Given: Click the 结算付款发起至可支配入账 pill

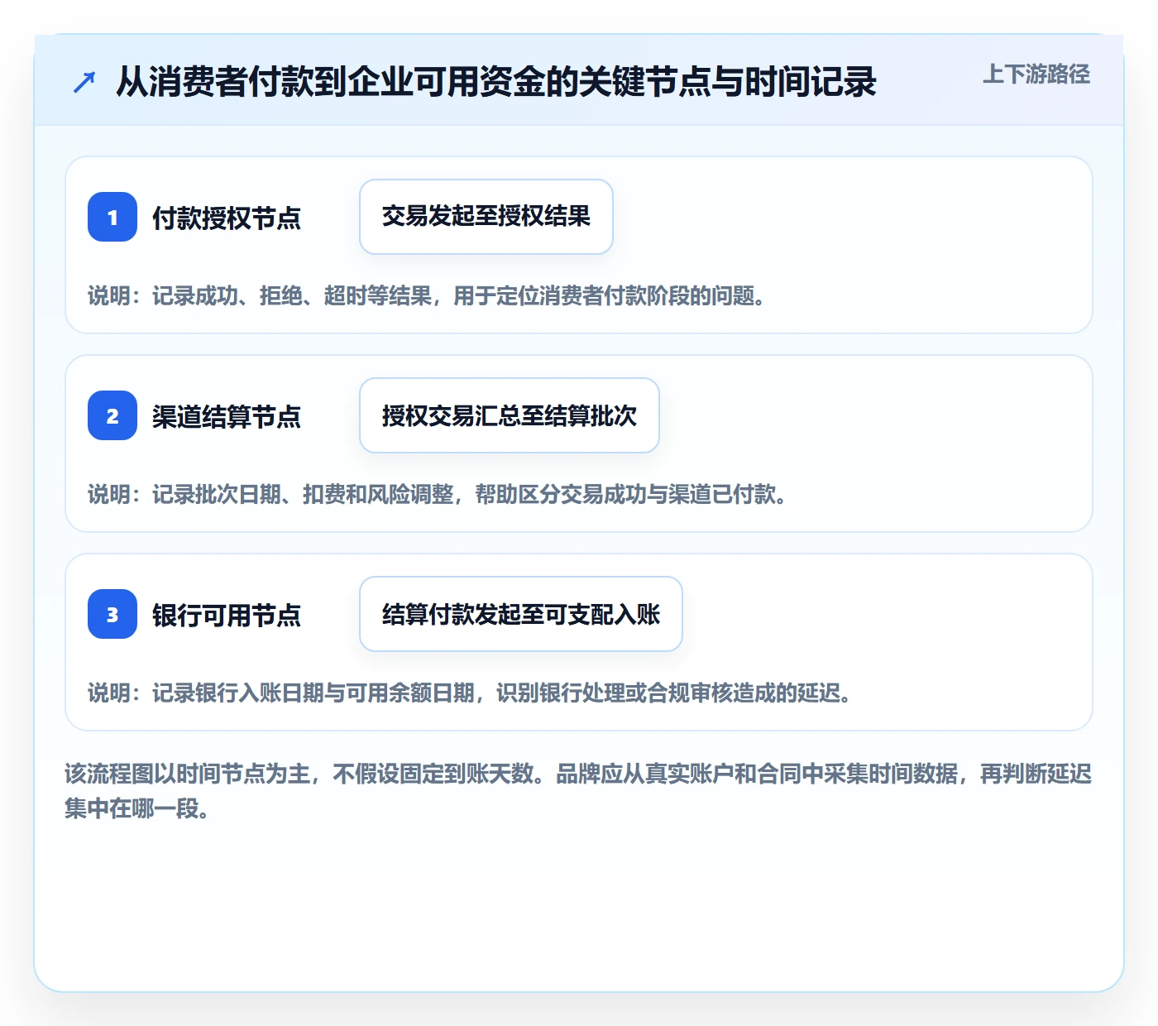Looking at the screenshot, I should 521,614.
